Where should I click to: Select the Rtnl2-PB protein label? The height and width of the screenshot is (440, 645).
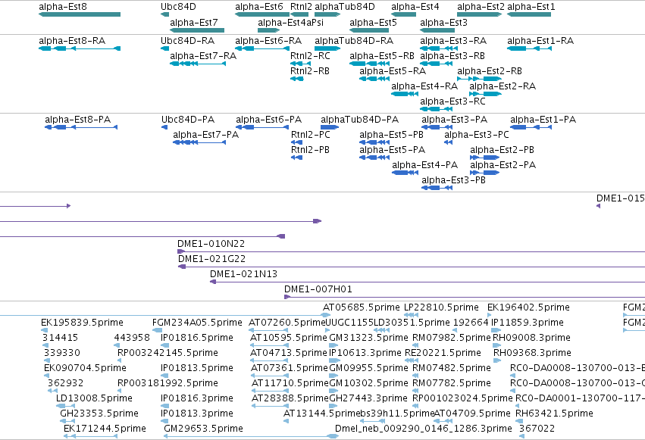tap(310, 150)
